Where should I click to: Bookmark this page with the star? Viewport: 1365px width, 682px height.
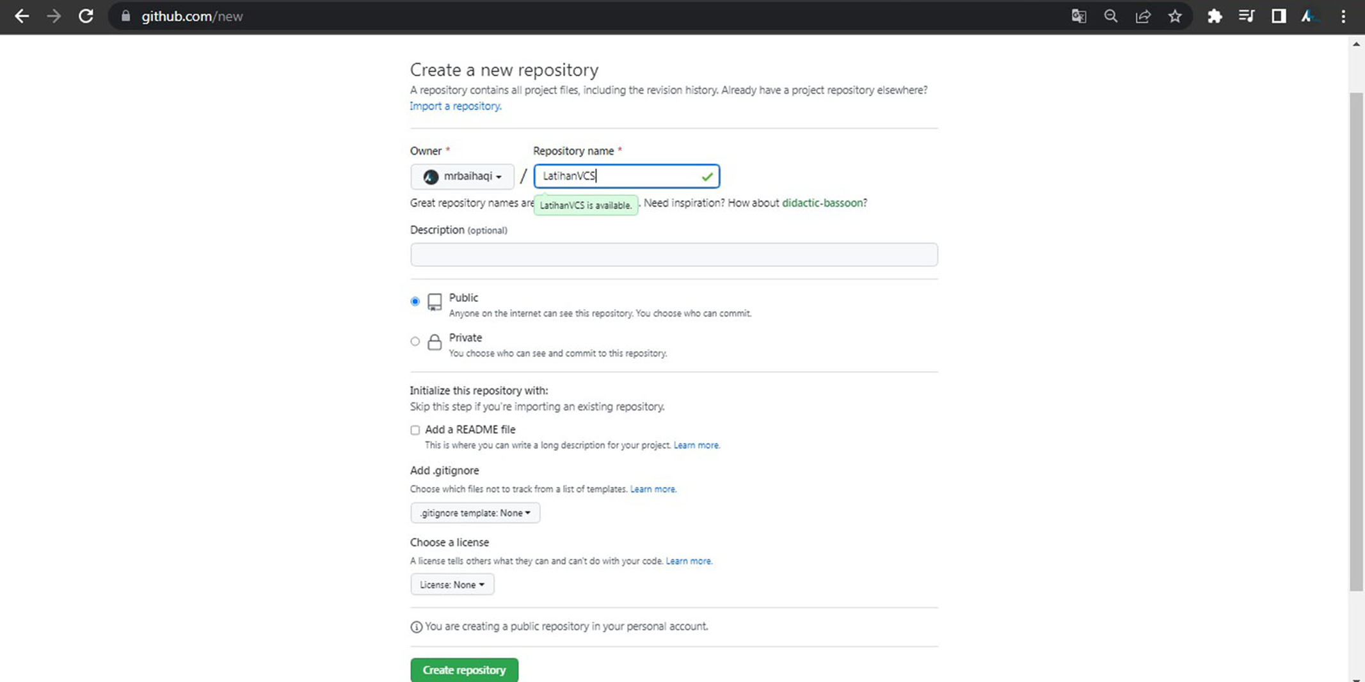[1176, 17]
